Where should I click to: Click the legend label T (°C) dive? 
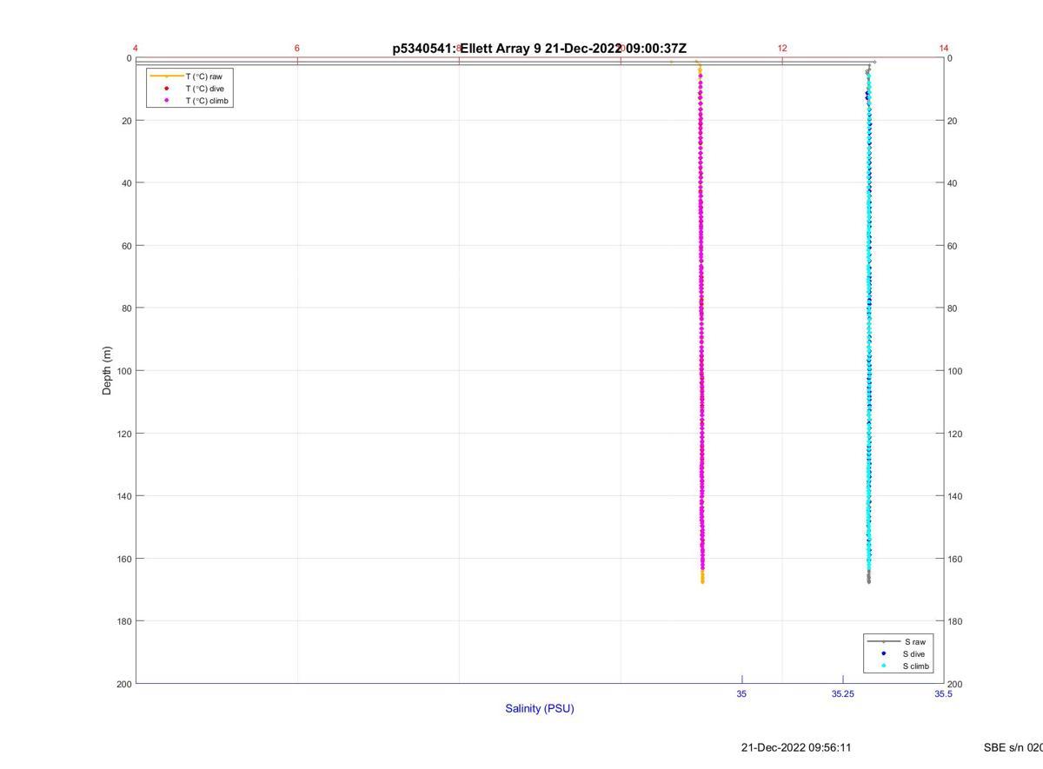coord(204,89)
